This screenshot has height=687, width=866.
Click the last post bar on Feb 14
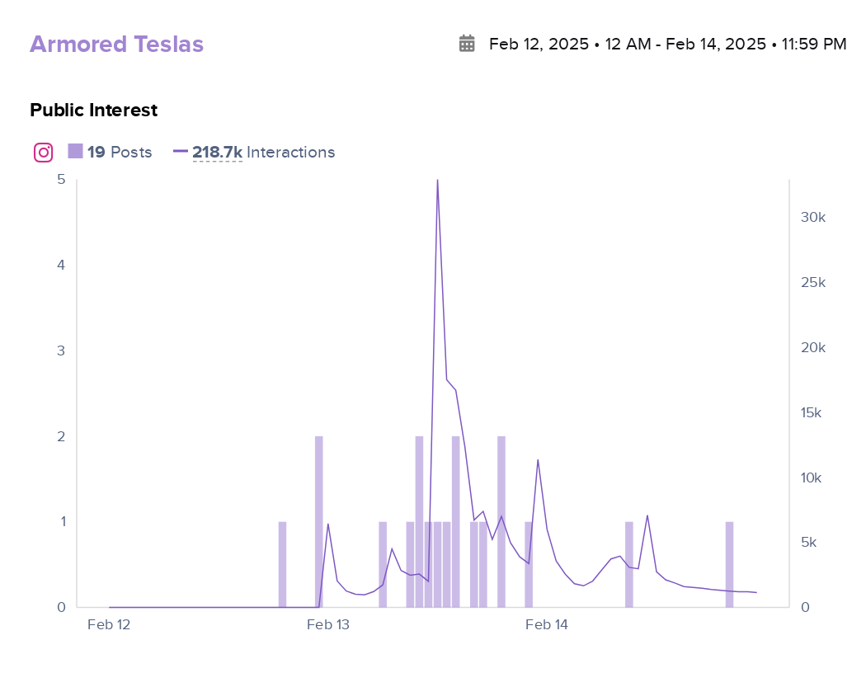point(729,564)
